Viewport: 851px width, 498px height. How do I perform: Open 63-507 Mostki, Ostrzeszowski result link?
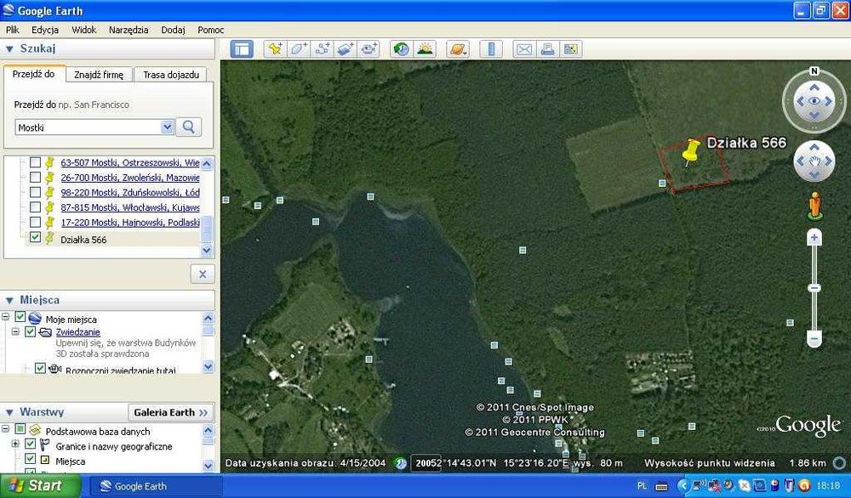130,162
